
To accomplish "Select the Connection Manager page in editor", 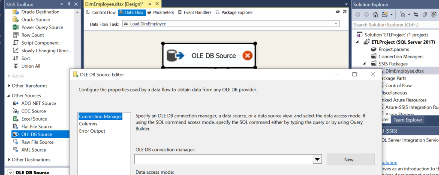I will point(100,116).
